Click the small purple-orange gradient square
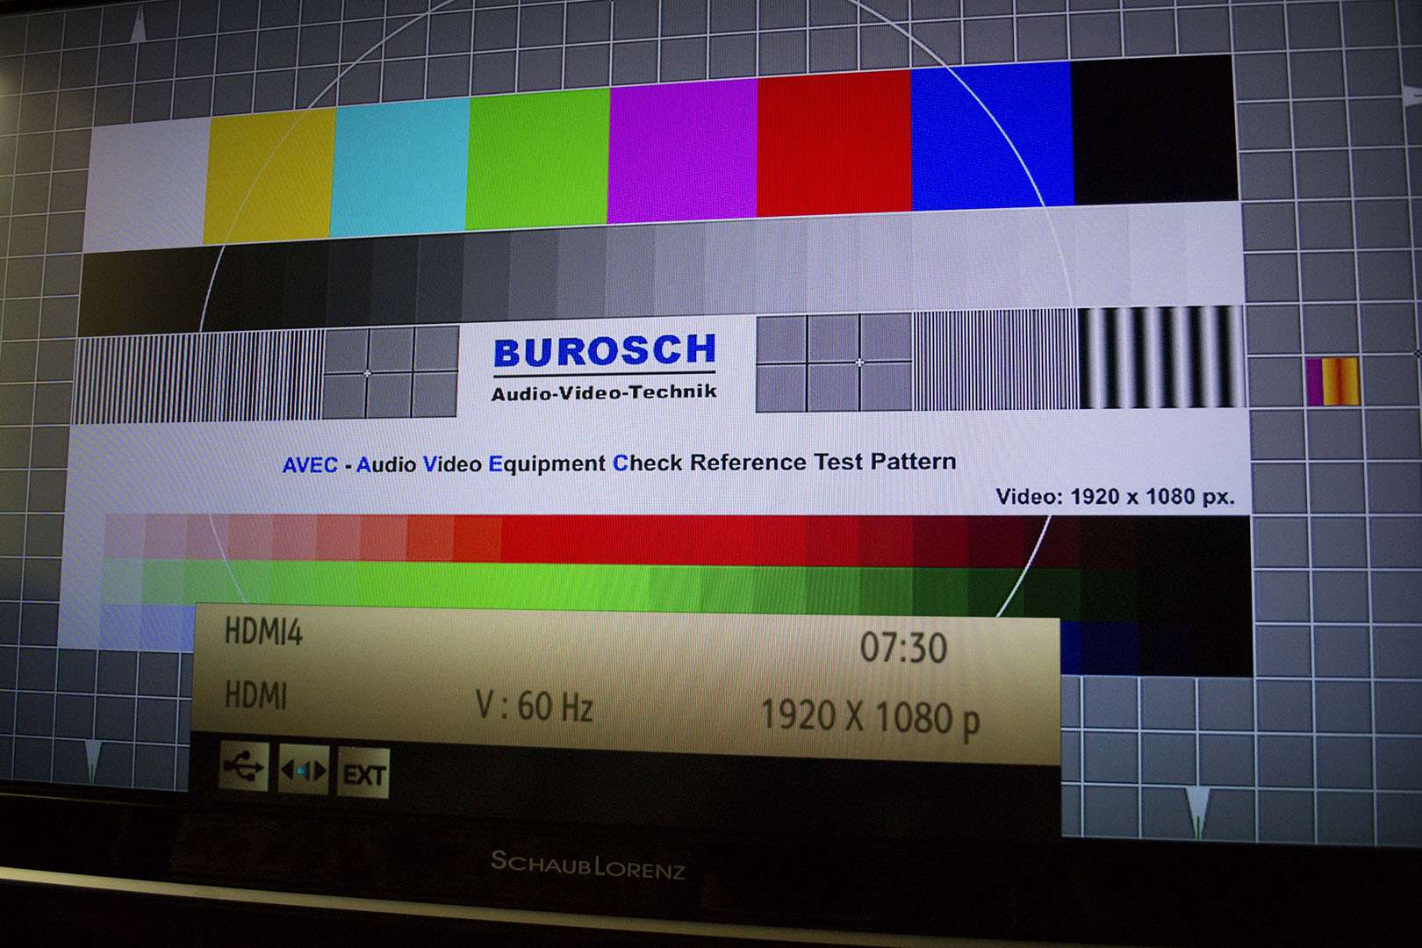 coord(1332,381)
